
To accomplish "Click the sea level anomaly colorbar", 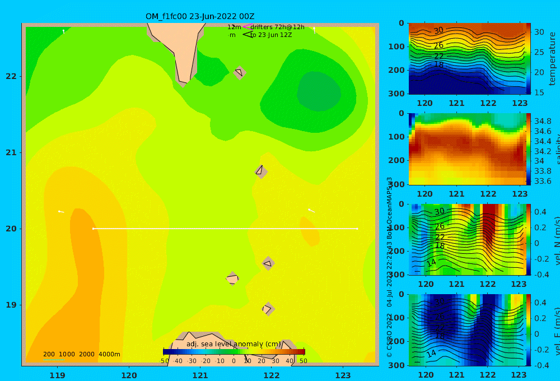I will 234,352.
